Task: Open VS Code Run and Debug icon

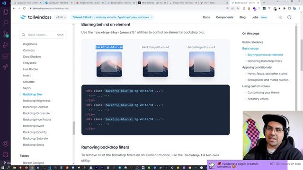Action: click(x=5, y=45)
